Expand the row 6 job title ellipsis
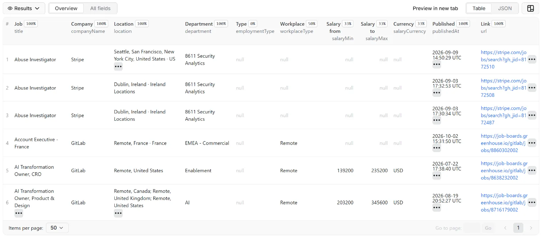This screenshot has width=542, height=239. point(19,213)
